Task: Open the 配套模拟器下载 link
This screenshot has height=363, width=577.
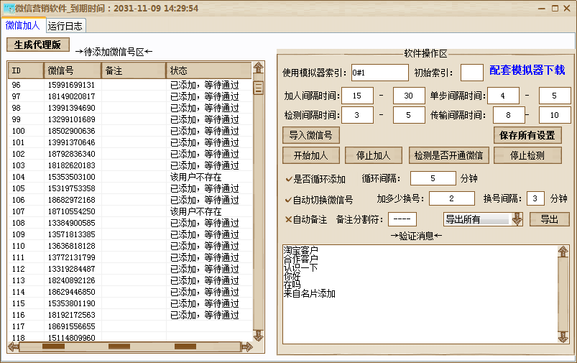Action: 527,70
